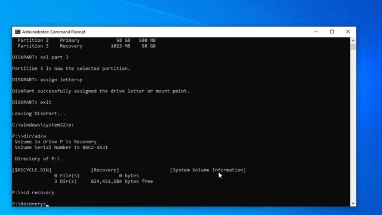Click the vertical scrollbar thumb
This screenshot has height=215, width=382.
point(353,47)
